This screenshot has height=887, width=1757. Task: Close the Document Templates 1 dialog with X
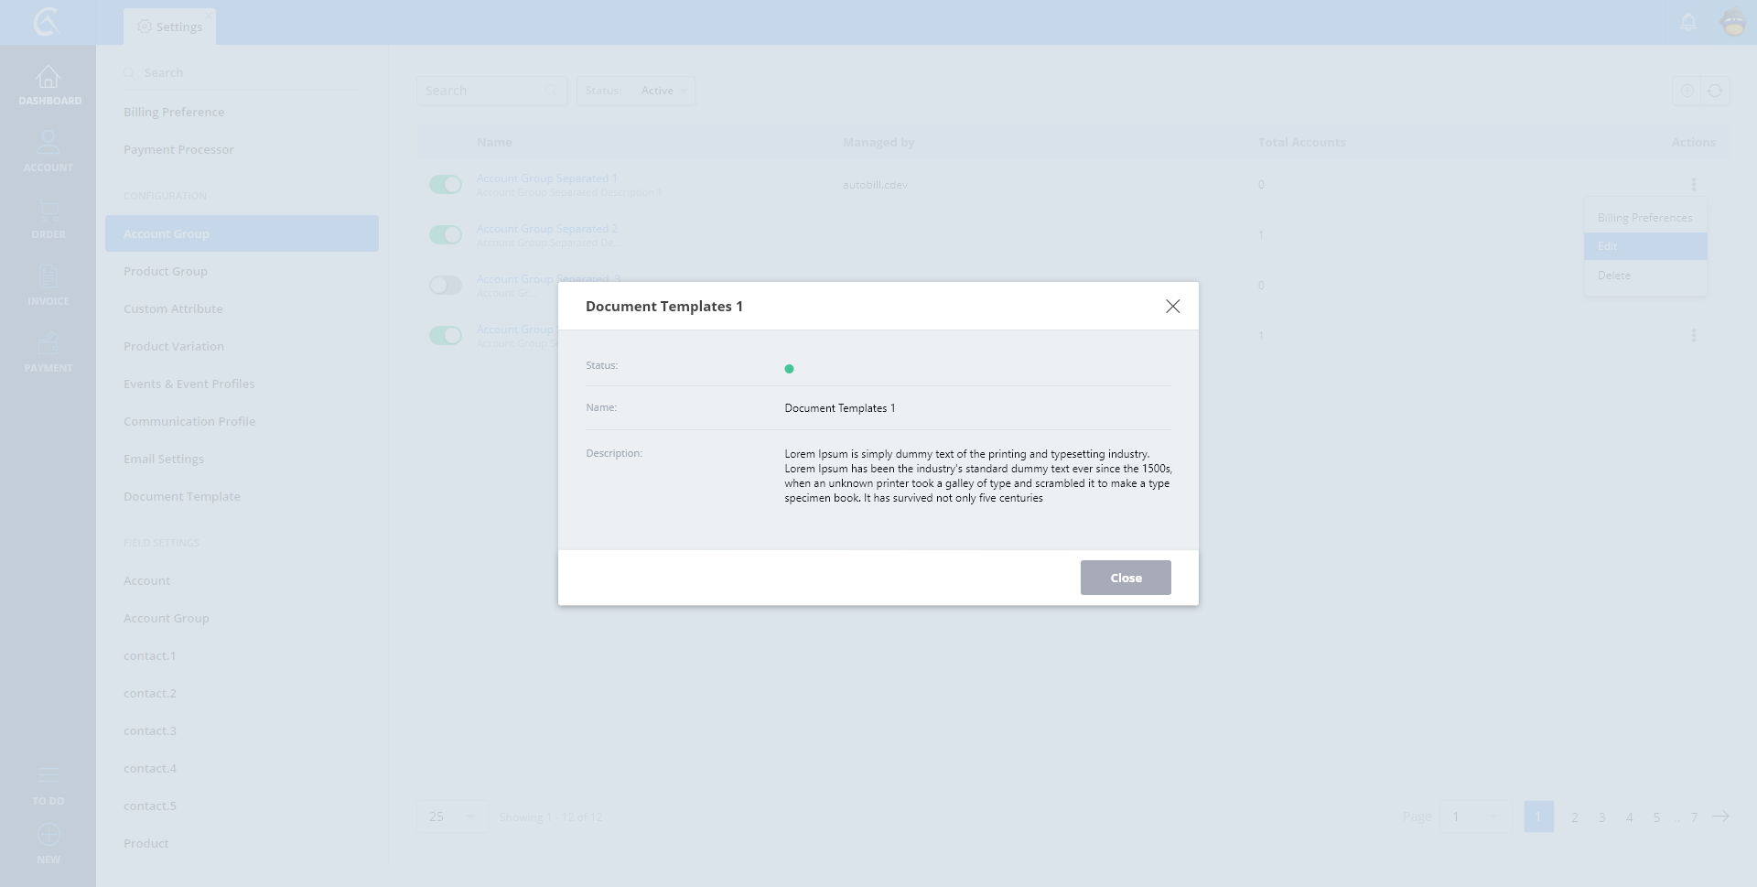coord(1172,307)
